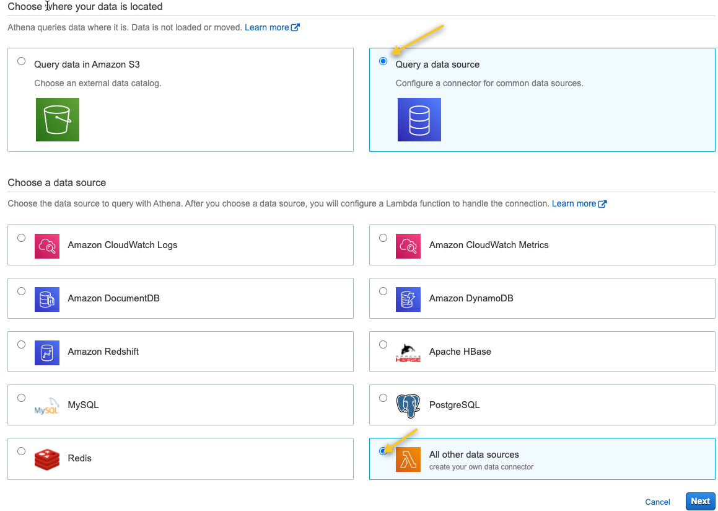The width and height of the screenshot is (718, 511).
Task: Click 'PostgreSQL' label text
Action: [x=454, y=405]
